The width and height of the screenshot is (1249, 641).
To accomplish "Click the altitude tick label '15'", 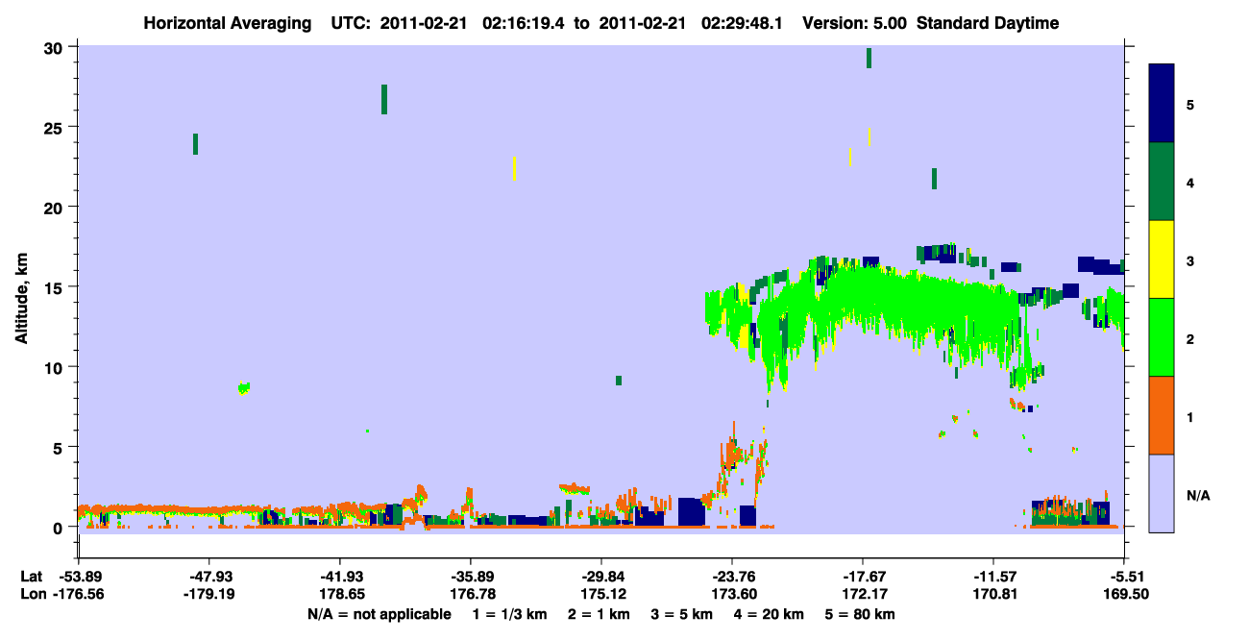I will [56, 286].
